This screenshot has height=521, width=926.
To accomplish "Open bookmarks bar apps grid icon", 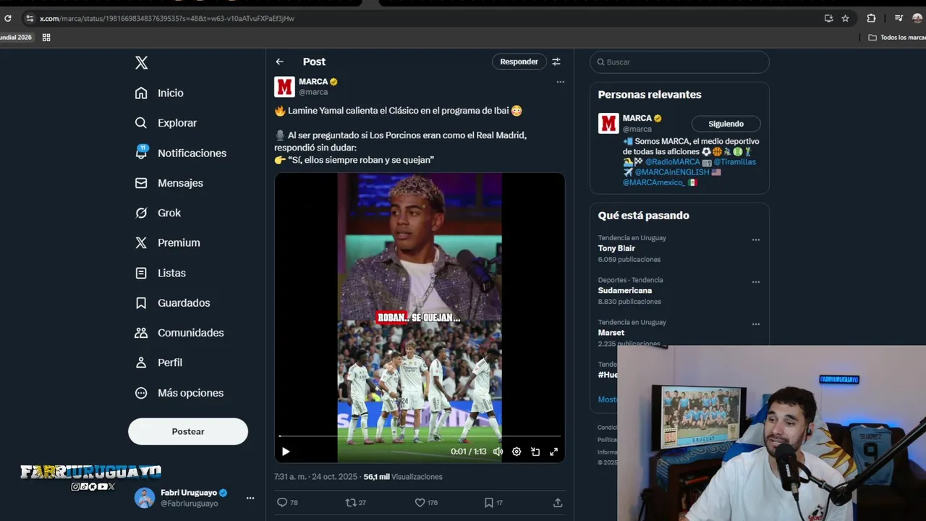I will [46, 37].
